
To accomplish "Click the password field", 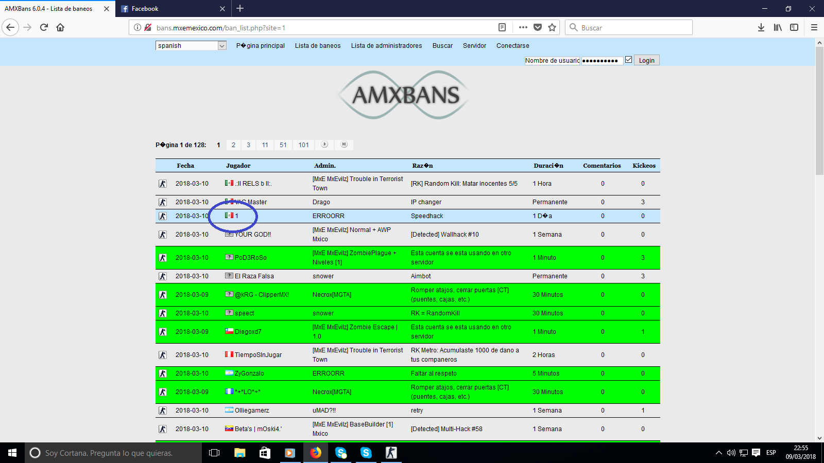I will 602,60.
